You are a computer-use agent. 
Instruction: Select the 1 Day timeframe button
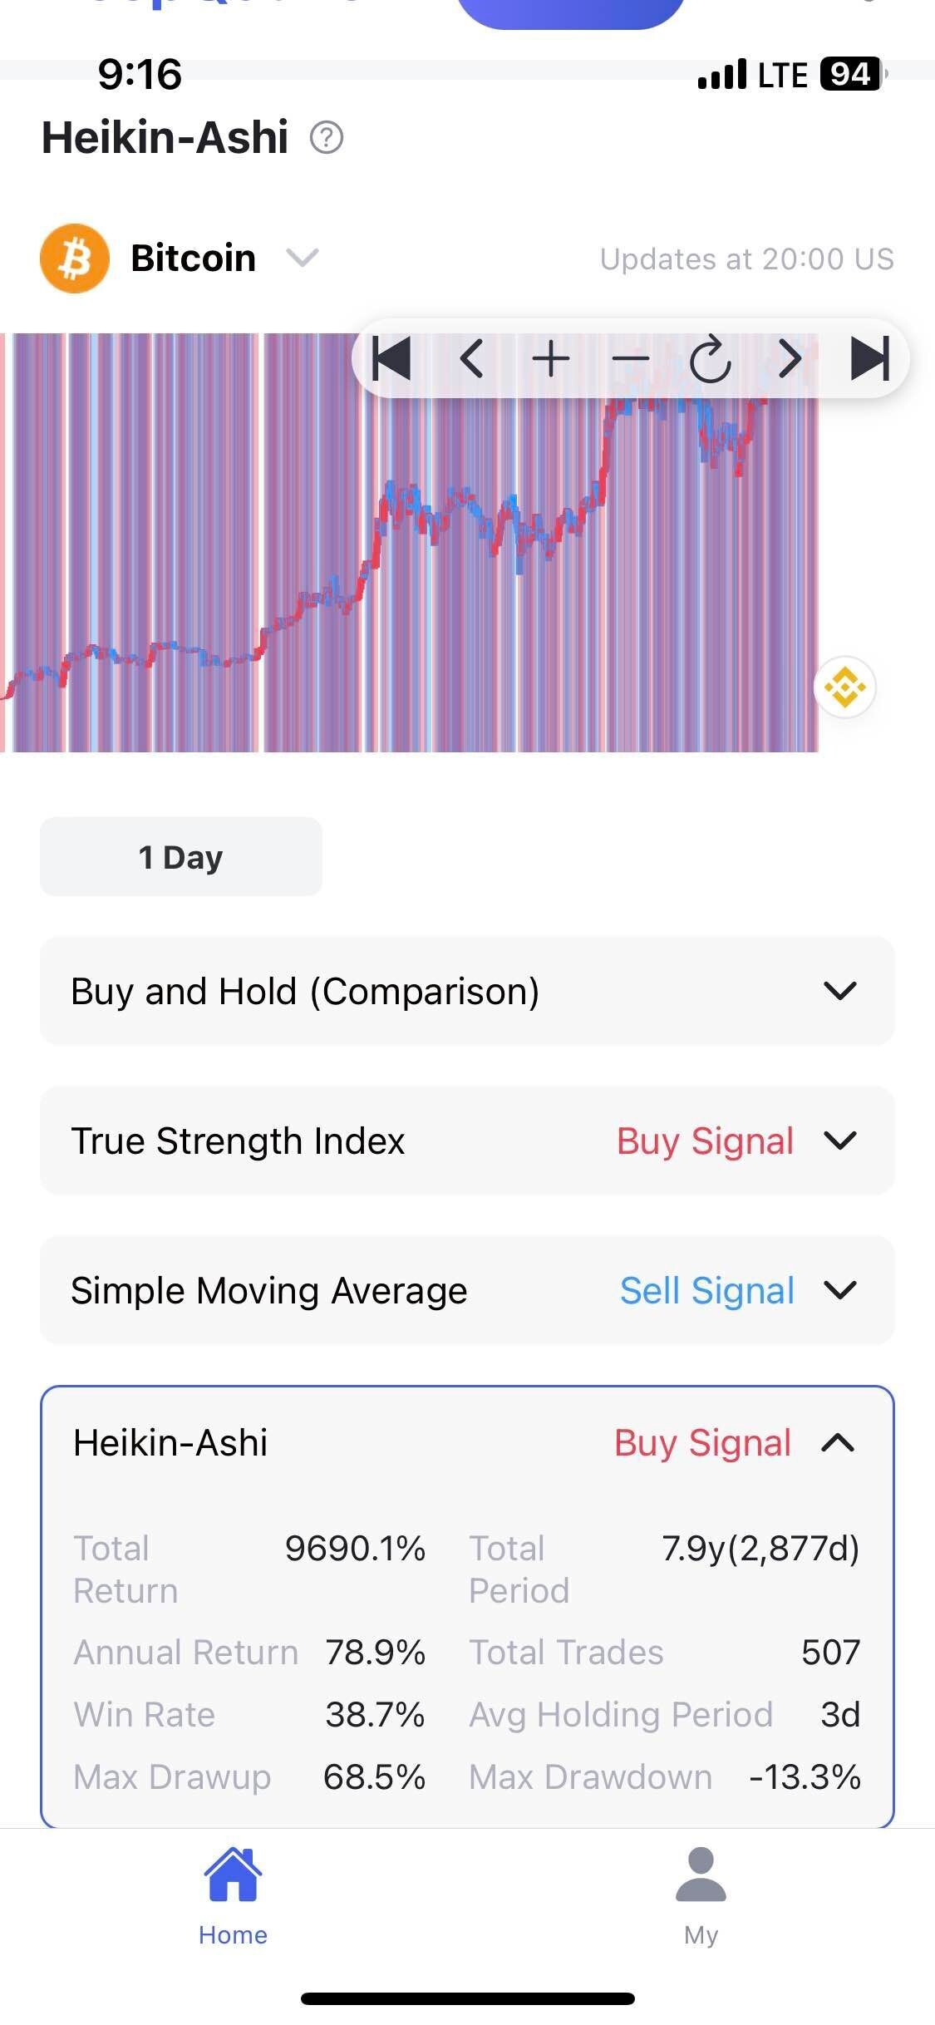pyautogui.click(x=181, y=857)
